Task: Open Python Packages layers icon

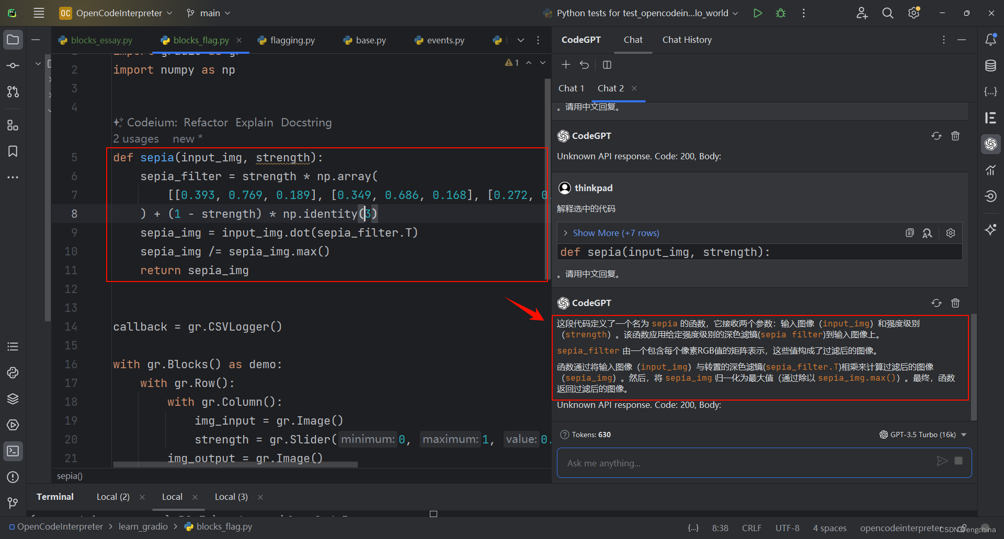Action: click(13, 399)
